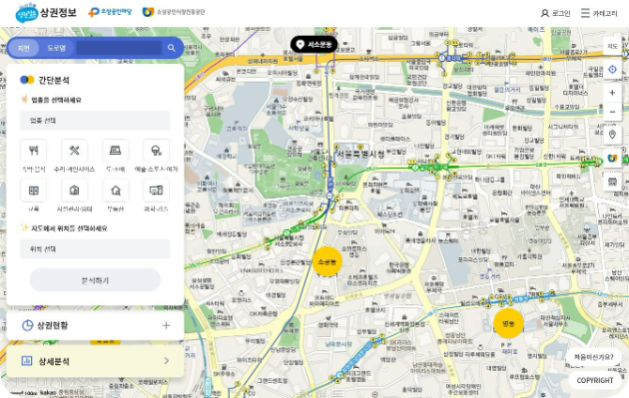The height and width of the screenshot is (398, 629).
Task: Toggle address search to 지번 mode
Action: (24, 48)
